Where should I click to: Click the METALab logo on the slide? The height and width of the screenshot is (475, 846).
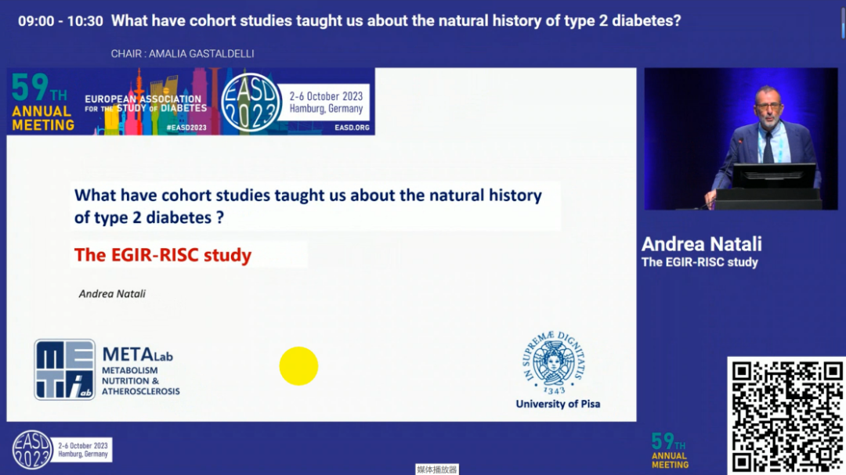point(107,370)
